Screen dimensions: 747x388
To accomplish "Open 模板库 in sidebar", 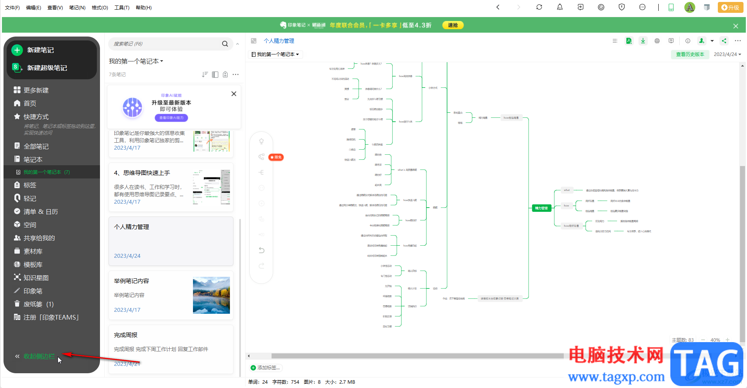I will (33, 264).
